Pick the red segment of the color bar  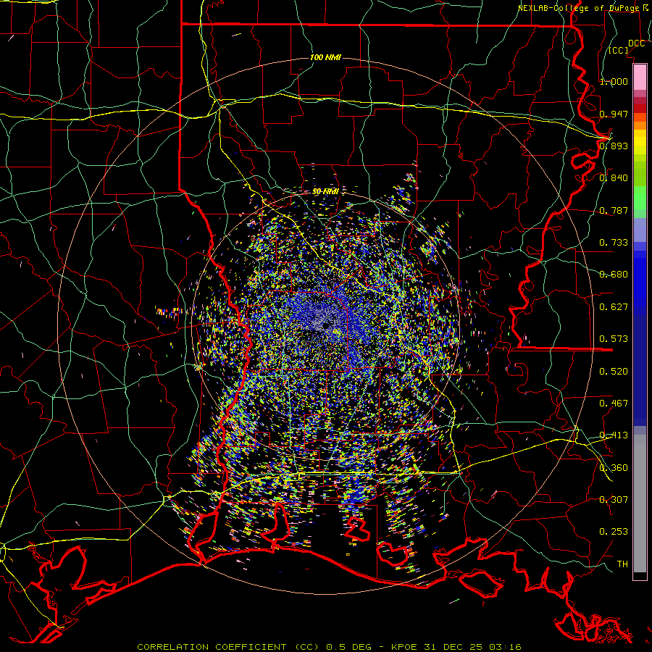click(640, 108)
